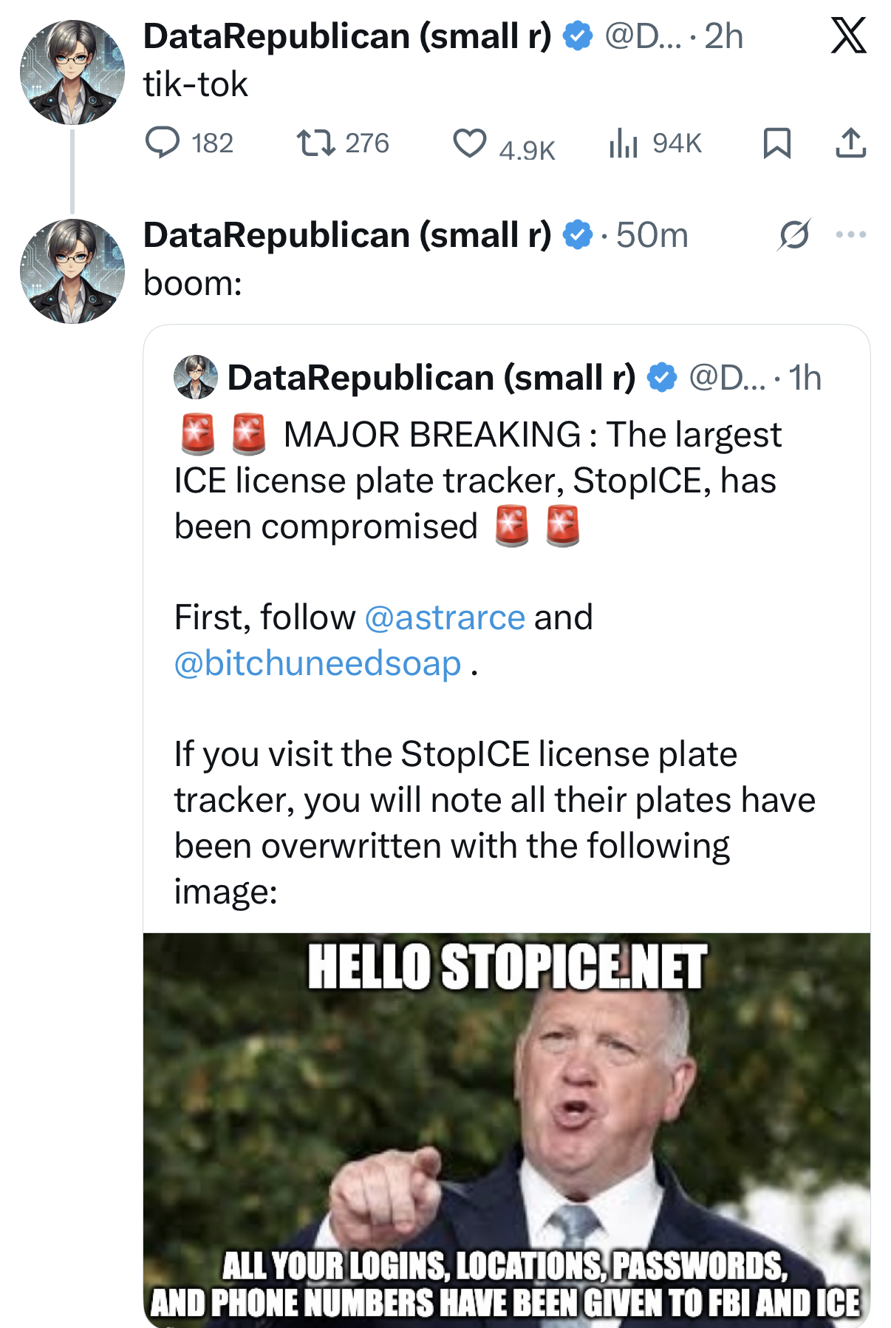Like the tik-tok post
This screenshot has height=1328, width=891.
click(x=470, y=143)
